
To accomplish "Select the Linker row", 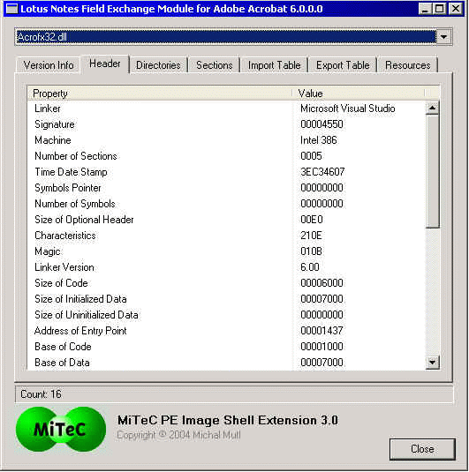I will point(226,109).
